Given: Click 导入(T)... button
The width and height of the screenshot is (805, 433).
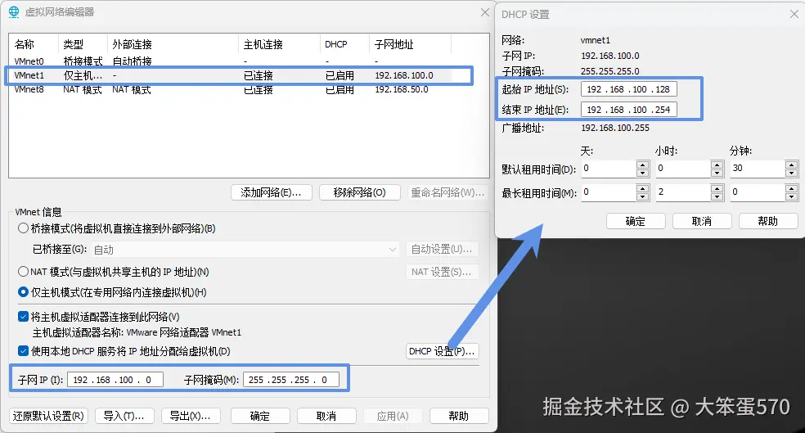Looking at the screenshot, I should click(124, 416).
